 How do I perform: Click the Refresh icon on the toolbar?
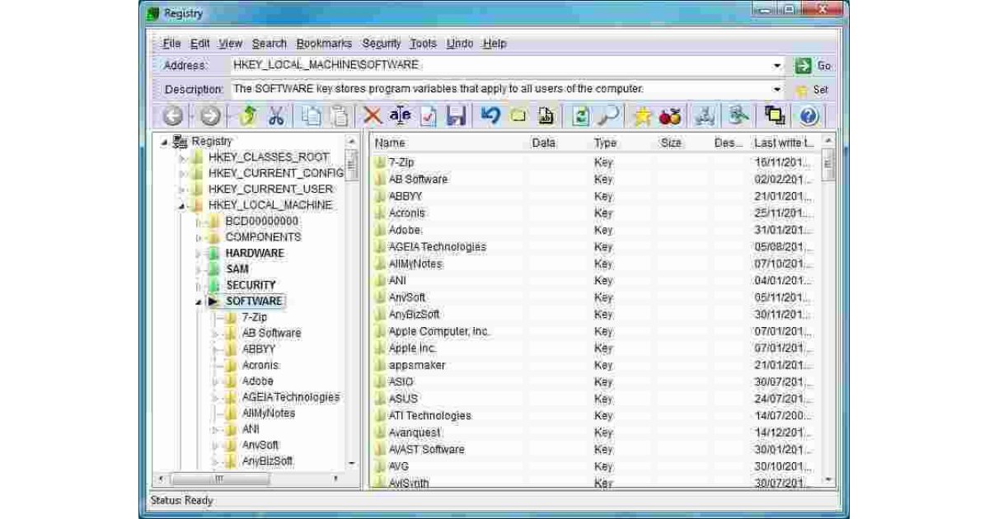(580, 116)
